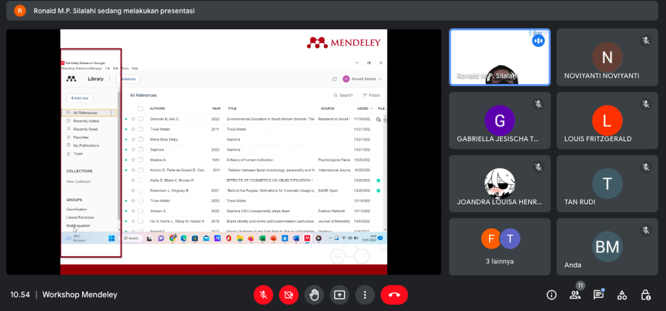Screen dimensions: 666x311
Task: Tick checkbox for Ahssen S row
Action: (140, 211)
